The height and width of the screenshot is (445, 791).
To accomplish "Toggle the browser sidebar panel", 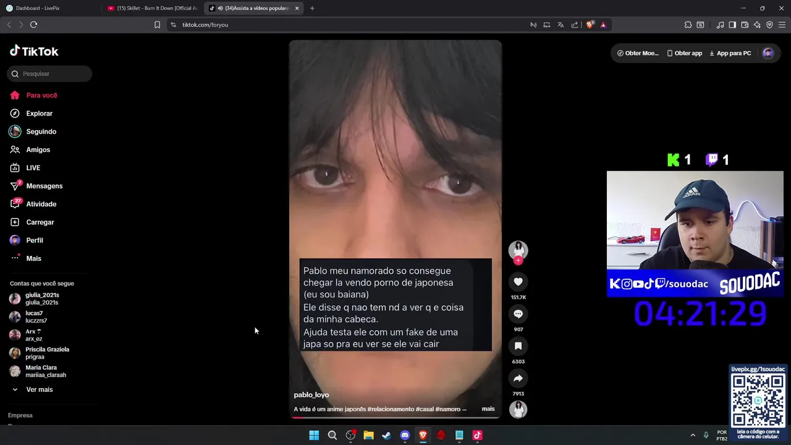I will [732, 25].
